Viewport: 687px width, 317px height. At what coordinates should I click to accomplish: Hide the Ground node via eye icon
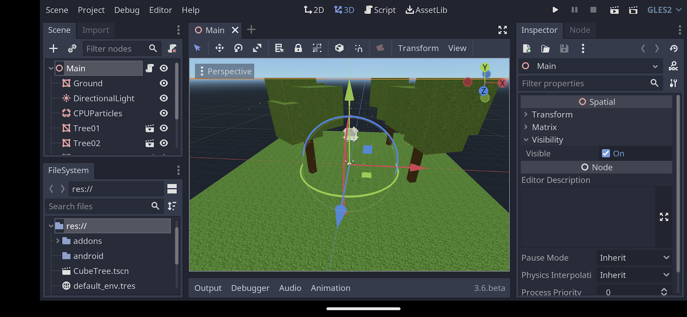pyautogui.click(x=164, y=83)
